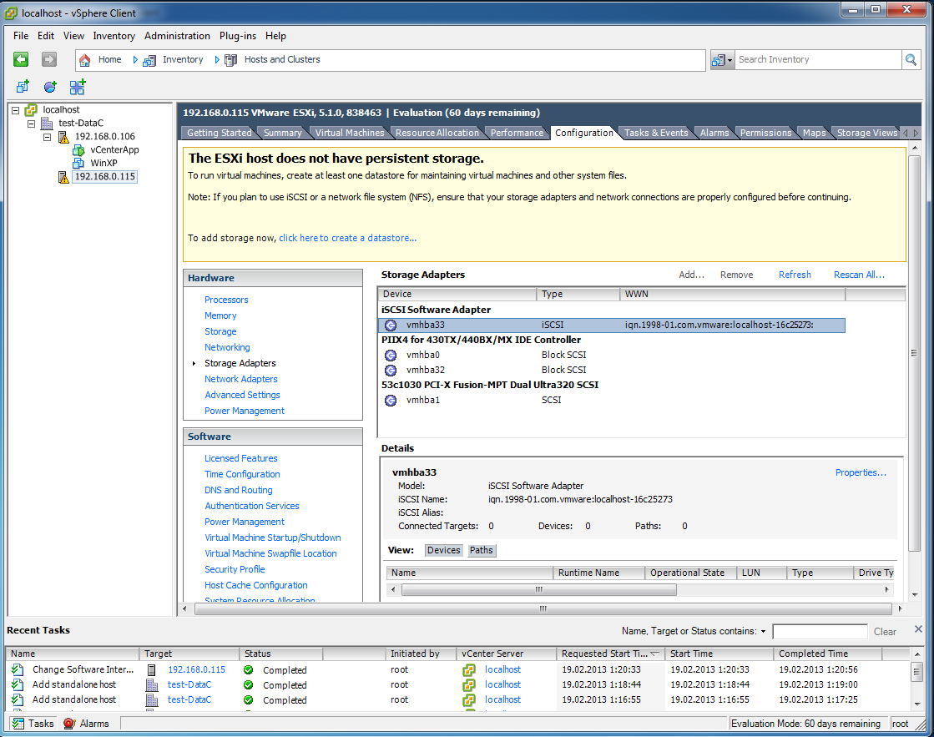Click the Search Inventory field
Screen dimensions: 934x737
pyautogui.click(x=818, y=59)
